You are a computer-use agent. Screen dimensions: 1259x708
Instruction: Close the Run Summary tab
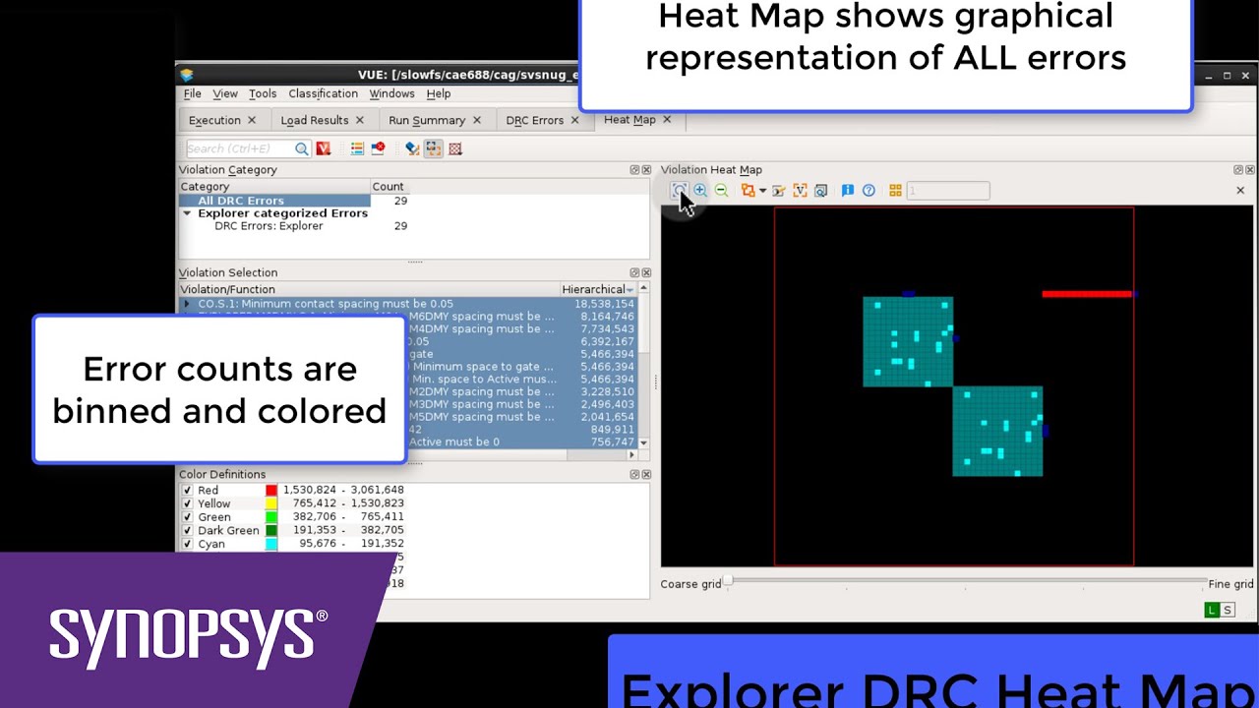point(477,120)
